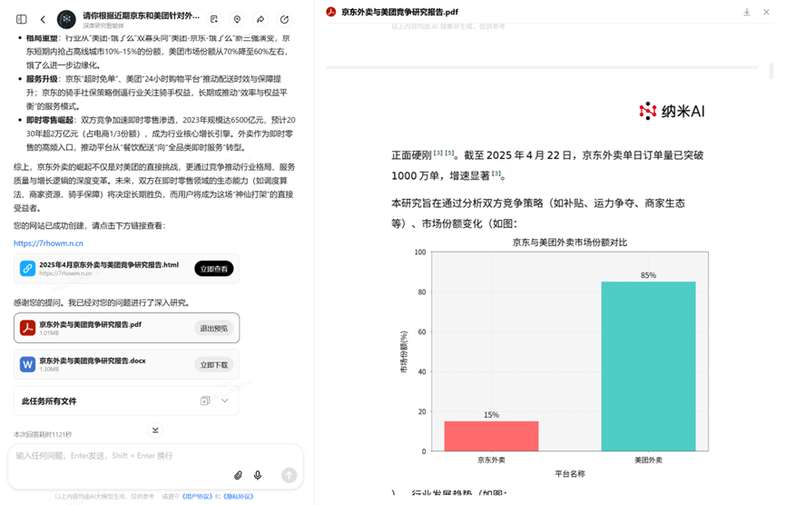Click the Adobe PDF icon in preview title

(x=331, y=12)
